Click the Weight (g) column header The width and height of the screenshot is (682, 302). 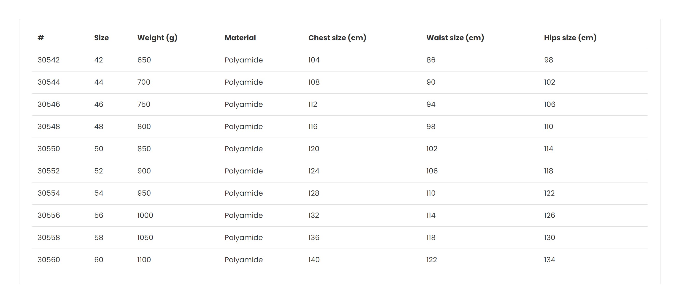(157, 38)
